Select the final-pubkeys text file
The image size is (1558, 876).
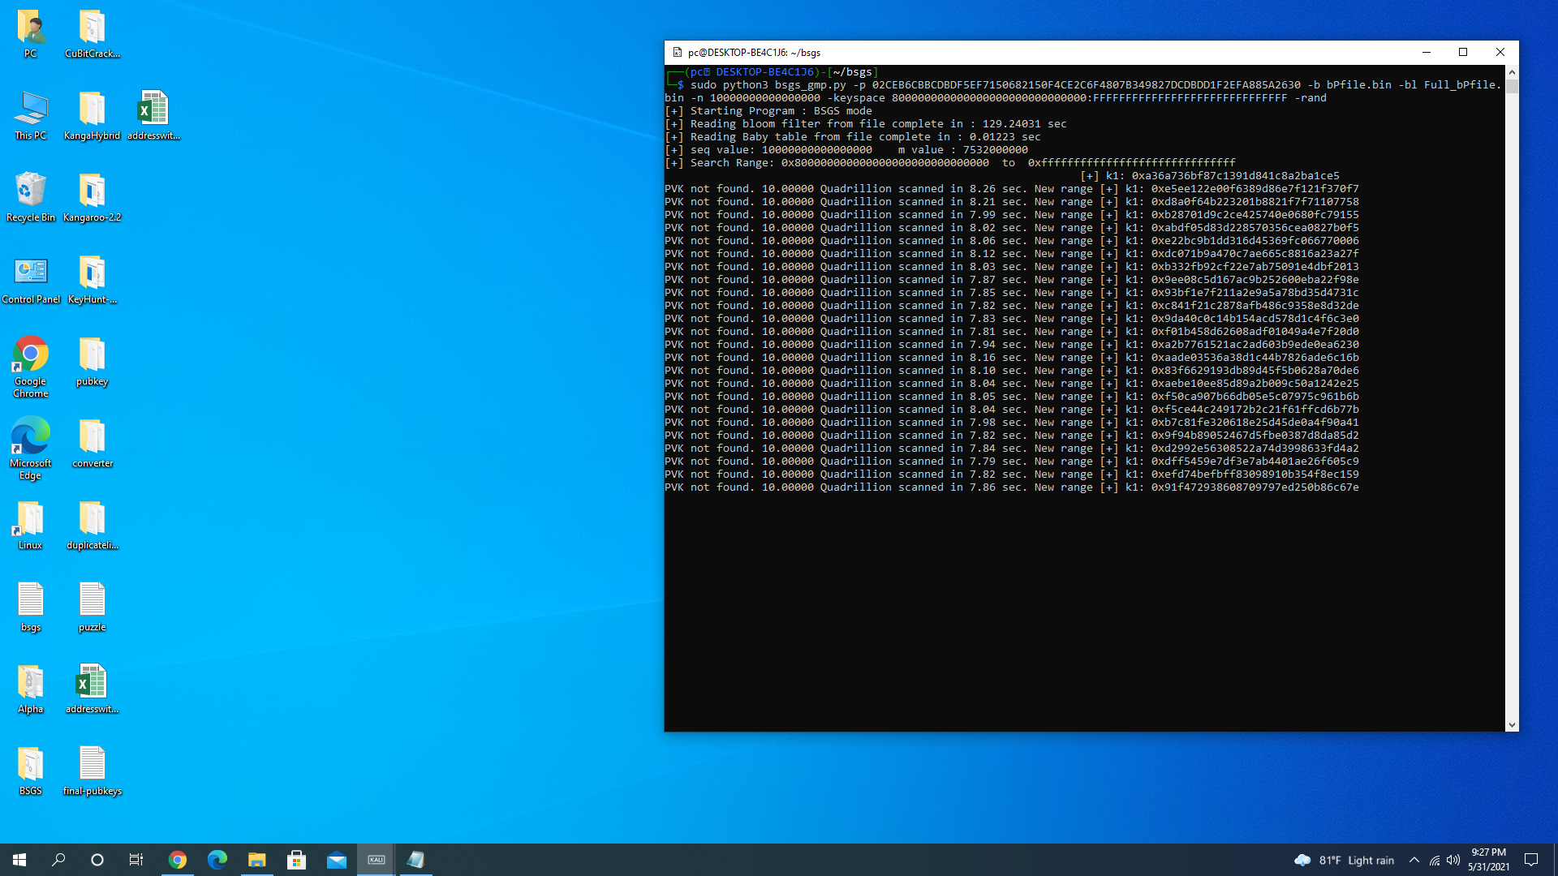(92, 764)
